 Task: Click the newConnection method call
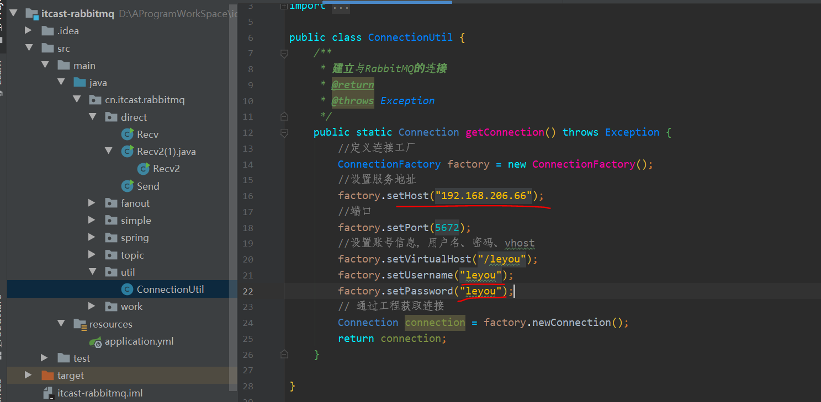point(571,323)
